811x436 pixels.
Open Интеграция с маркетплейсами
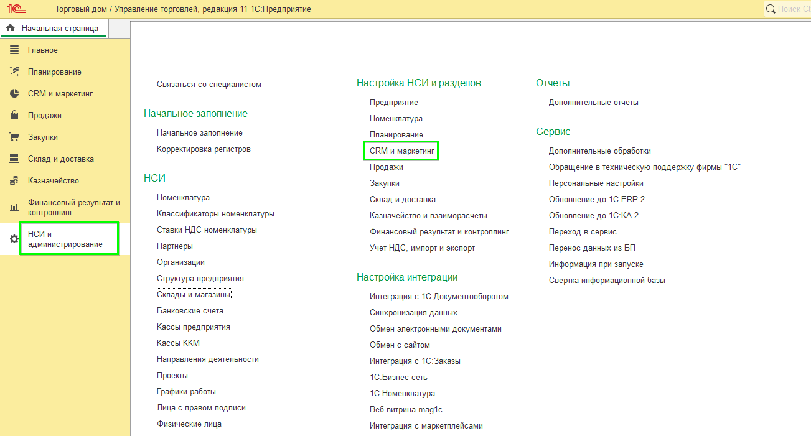[426, 425]
